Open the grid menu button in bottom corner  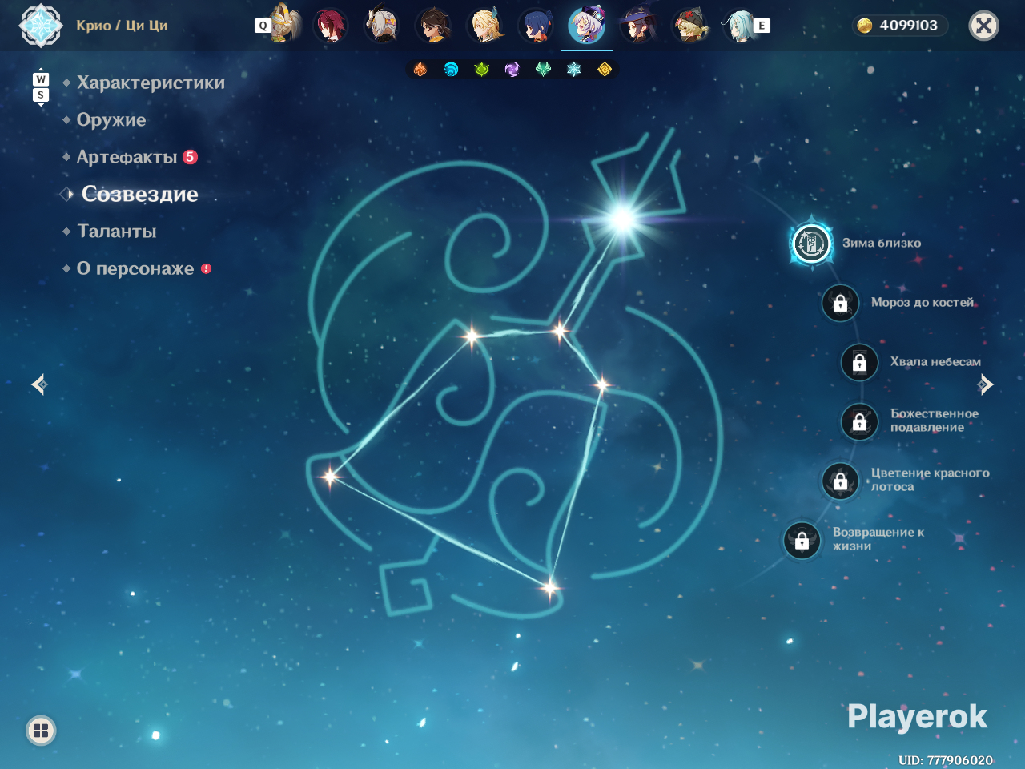pyautogui.click(x=41, y=730)
